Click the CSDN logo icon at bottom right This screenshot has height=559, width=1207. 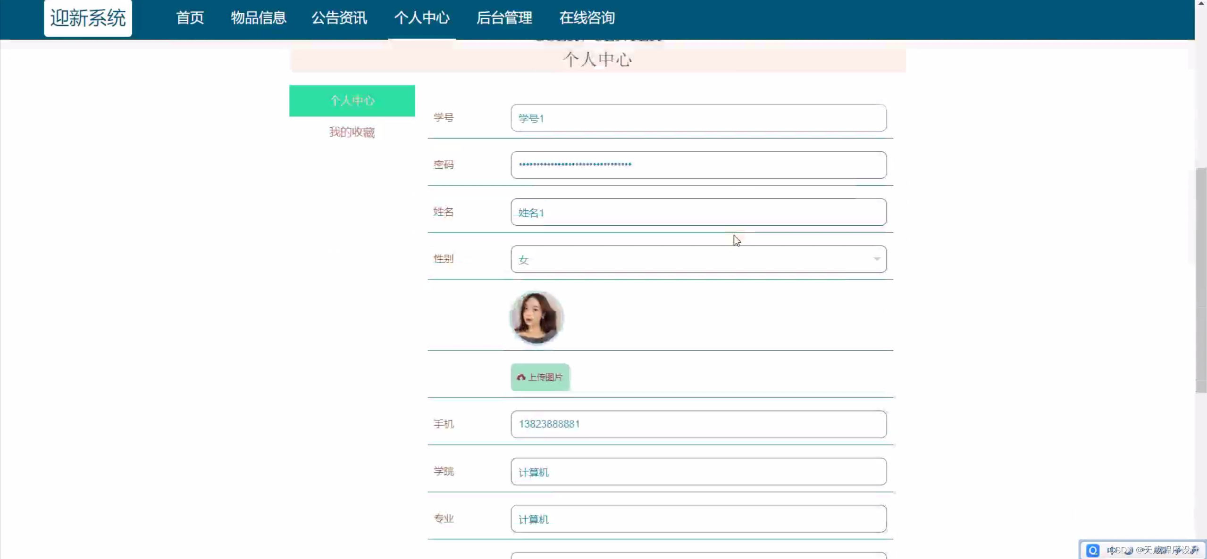tap(1094, 550)
